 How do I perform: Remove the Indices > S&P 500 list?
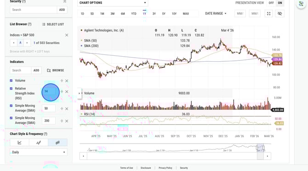click(67, 35)
